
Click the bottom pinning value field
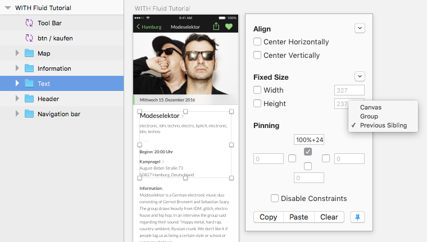pos(309,178)
